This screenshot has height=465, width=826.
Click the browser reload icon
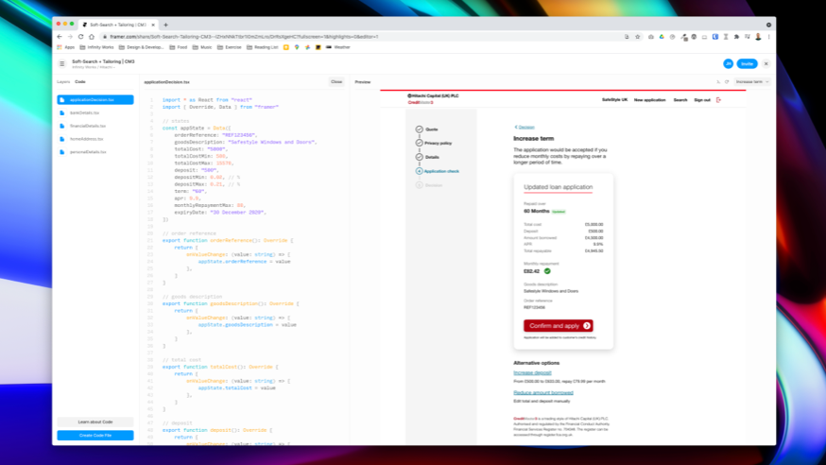click(x=79, y=37)
